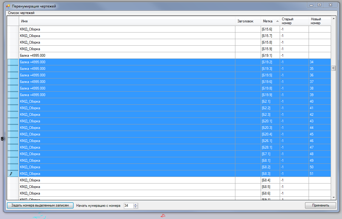Select the name cell of the [Б19.1] row

click(127, 55)
